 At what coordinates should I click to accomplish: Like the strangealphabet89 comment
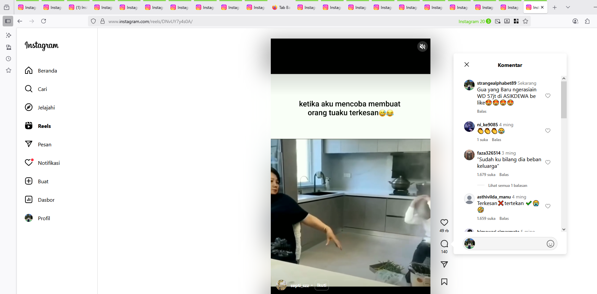(x=548, y=96)
